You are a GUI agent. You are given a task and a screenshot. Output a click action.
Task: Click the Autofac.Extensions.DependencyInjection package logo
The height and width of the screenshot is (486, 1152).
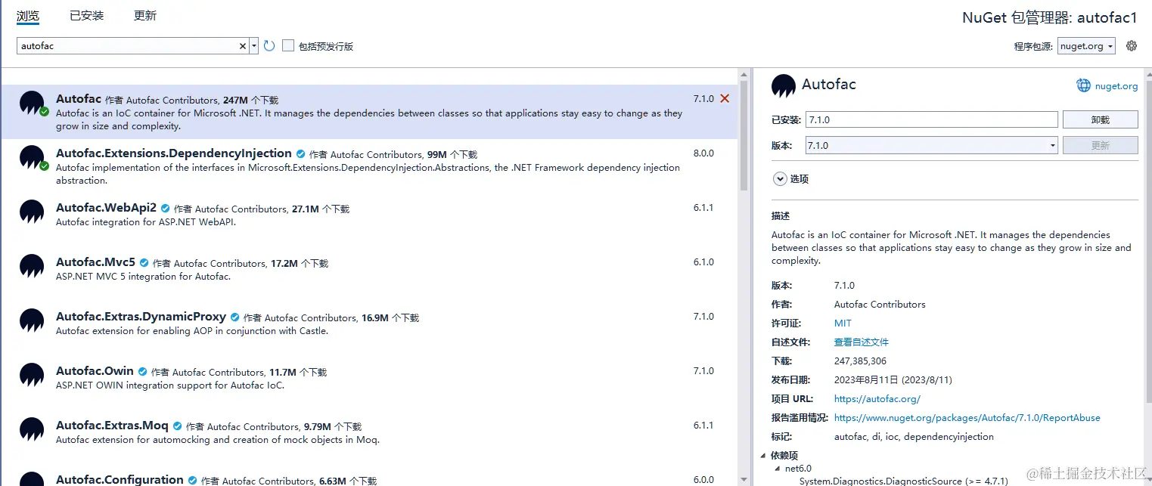coord(32,157)
